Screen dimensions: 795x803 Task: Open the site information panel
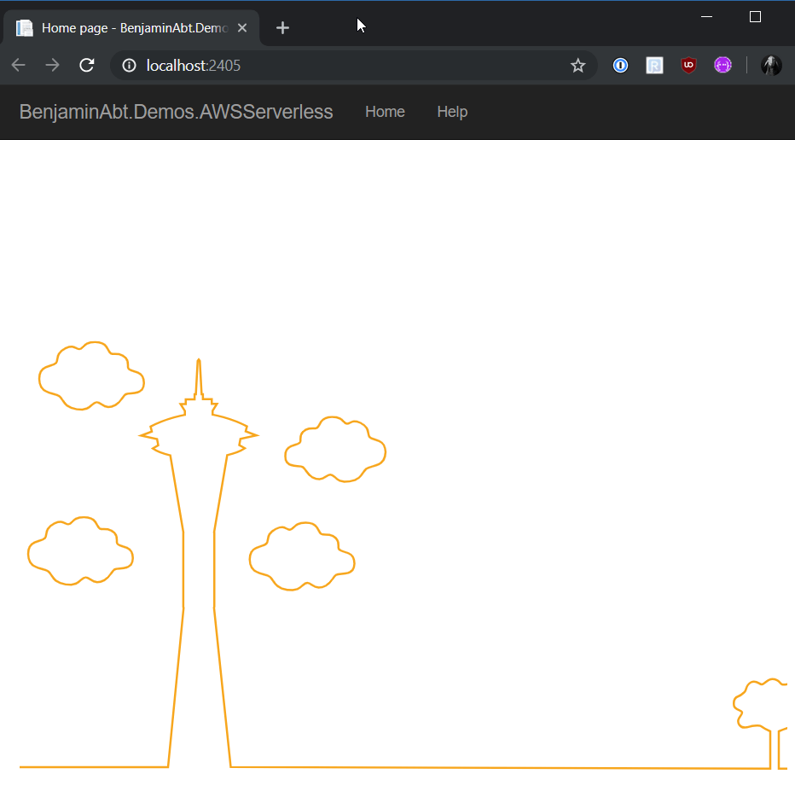(x=127, y=65)
